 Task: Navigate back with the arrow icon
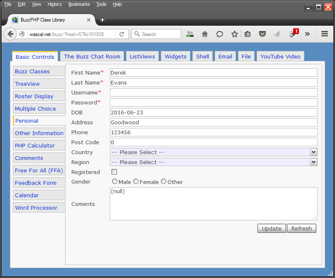coord(10,34)
